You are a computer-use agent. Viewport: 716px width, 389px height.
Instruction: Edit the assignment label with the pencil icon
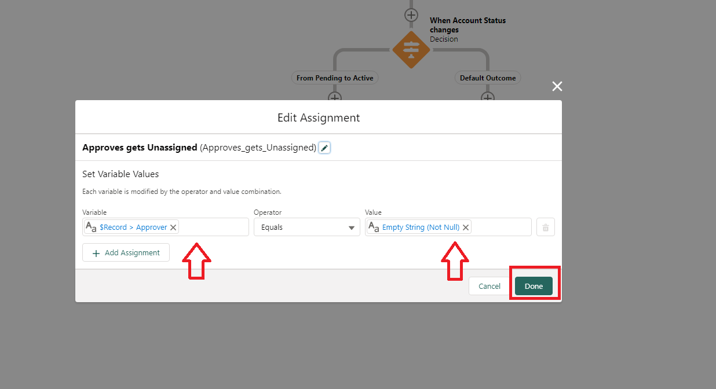[324, 148]
